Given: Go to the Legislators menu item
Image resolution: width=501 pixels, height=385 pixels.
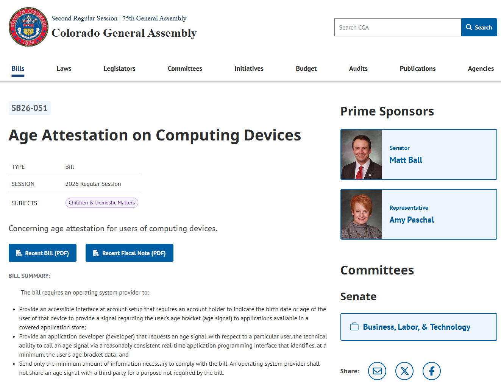Looking at the screenshot, I should pyautogui.click(x=119, y=69).
